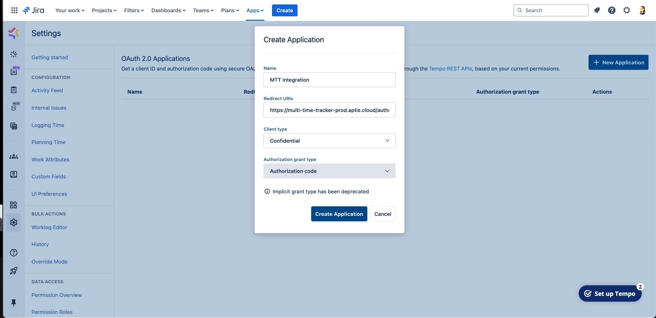656x318 pixels.
Task: Open the Tempo REST APIs link
Action: click(x=450, y=68)
